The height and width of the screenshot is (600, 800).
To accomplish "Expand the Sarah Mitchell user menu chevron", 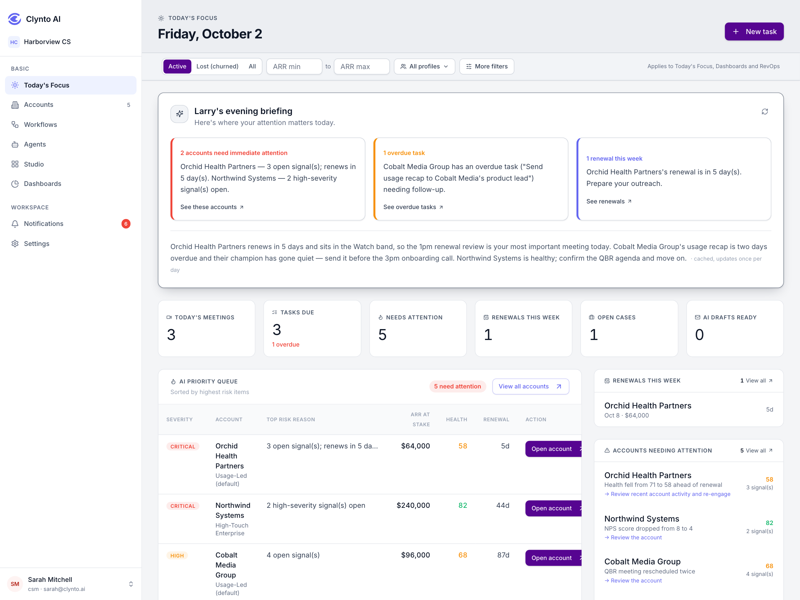I will [x=131, y=584].
